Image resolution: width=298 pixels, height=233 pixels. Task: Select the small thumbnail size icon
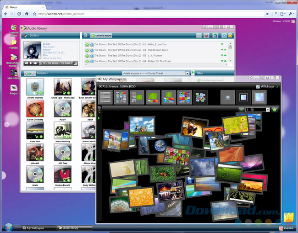pyautogui.click(x=226, y=97)
